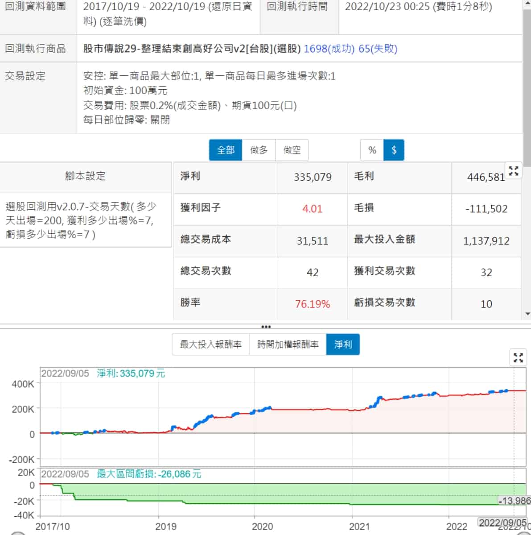Viewport: 531px width, 535px height.
Task: Show values in dollars with $ button
Action: pos(394,150)
